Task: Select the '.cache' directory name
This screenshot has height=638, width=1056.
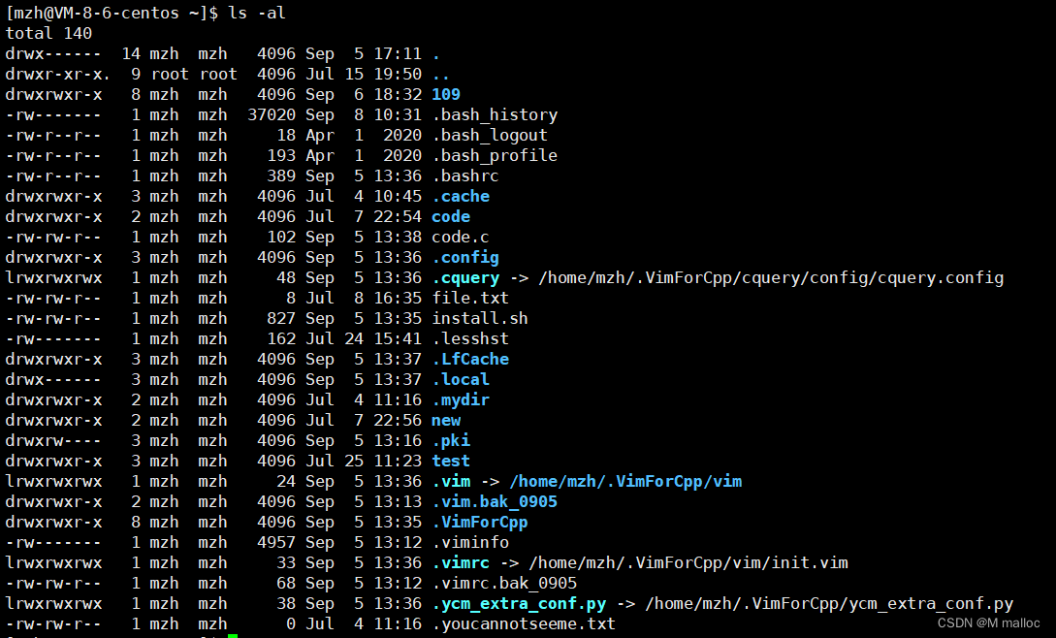Action: click(461, 196)
